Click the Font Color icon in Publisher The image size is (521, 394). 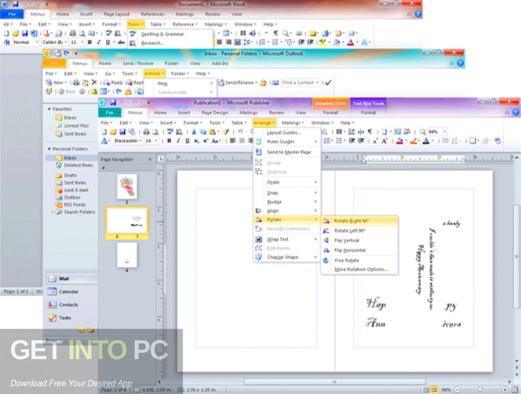[x=426, y=141]
